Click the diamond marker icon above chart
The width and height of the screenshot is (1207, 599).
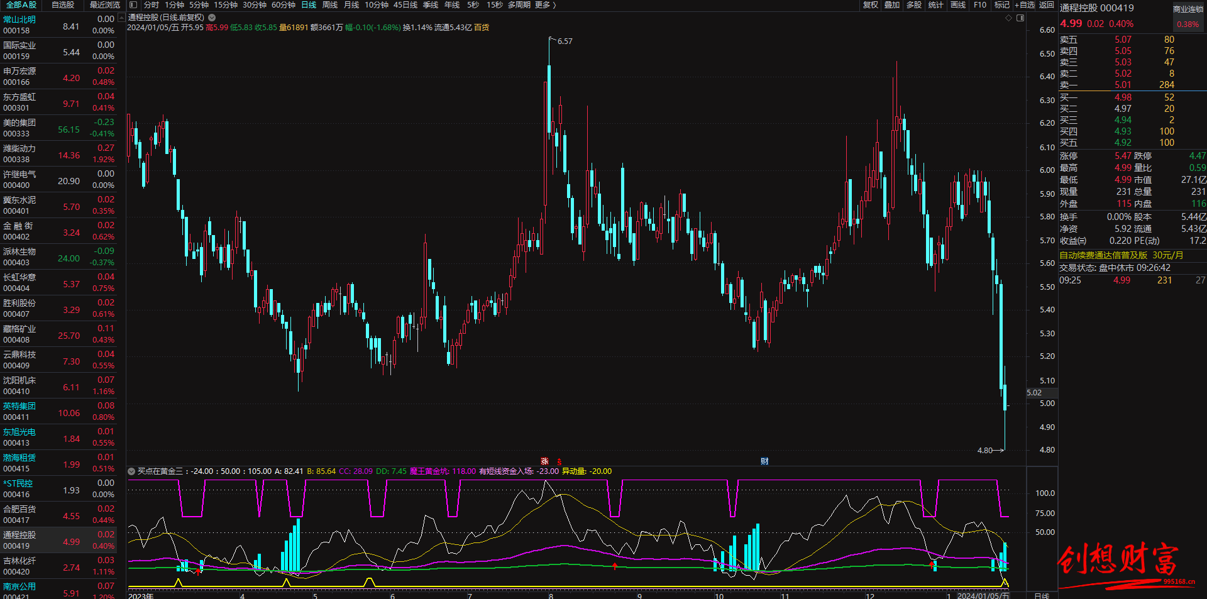(1009, 18)
